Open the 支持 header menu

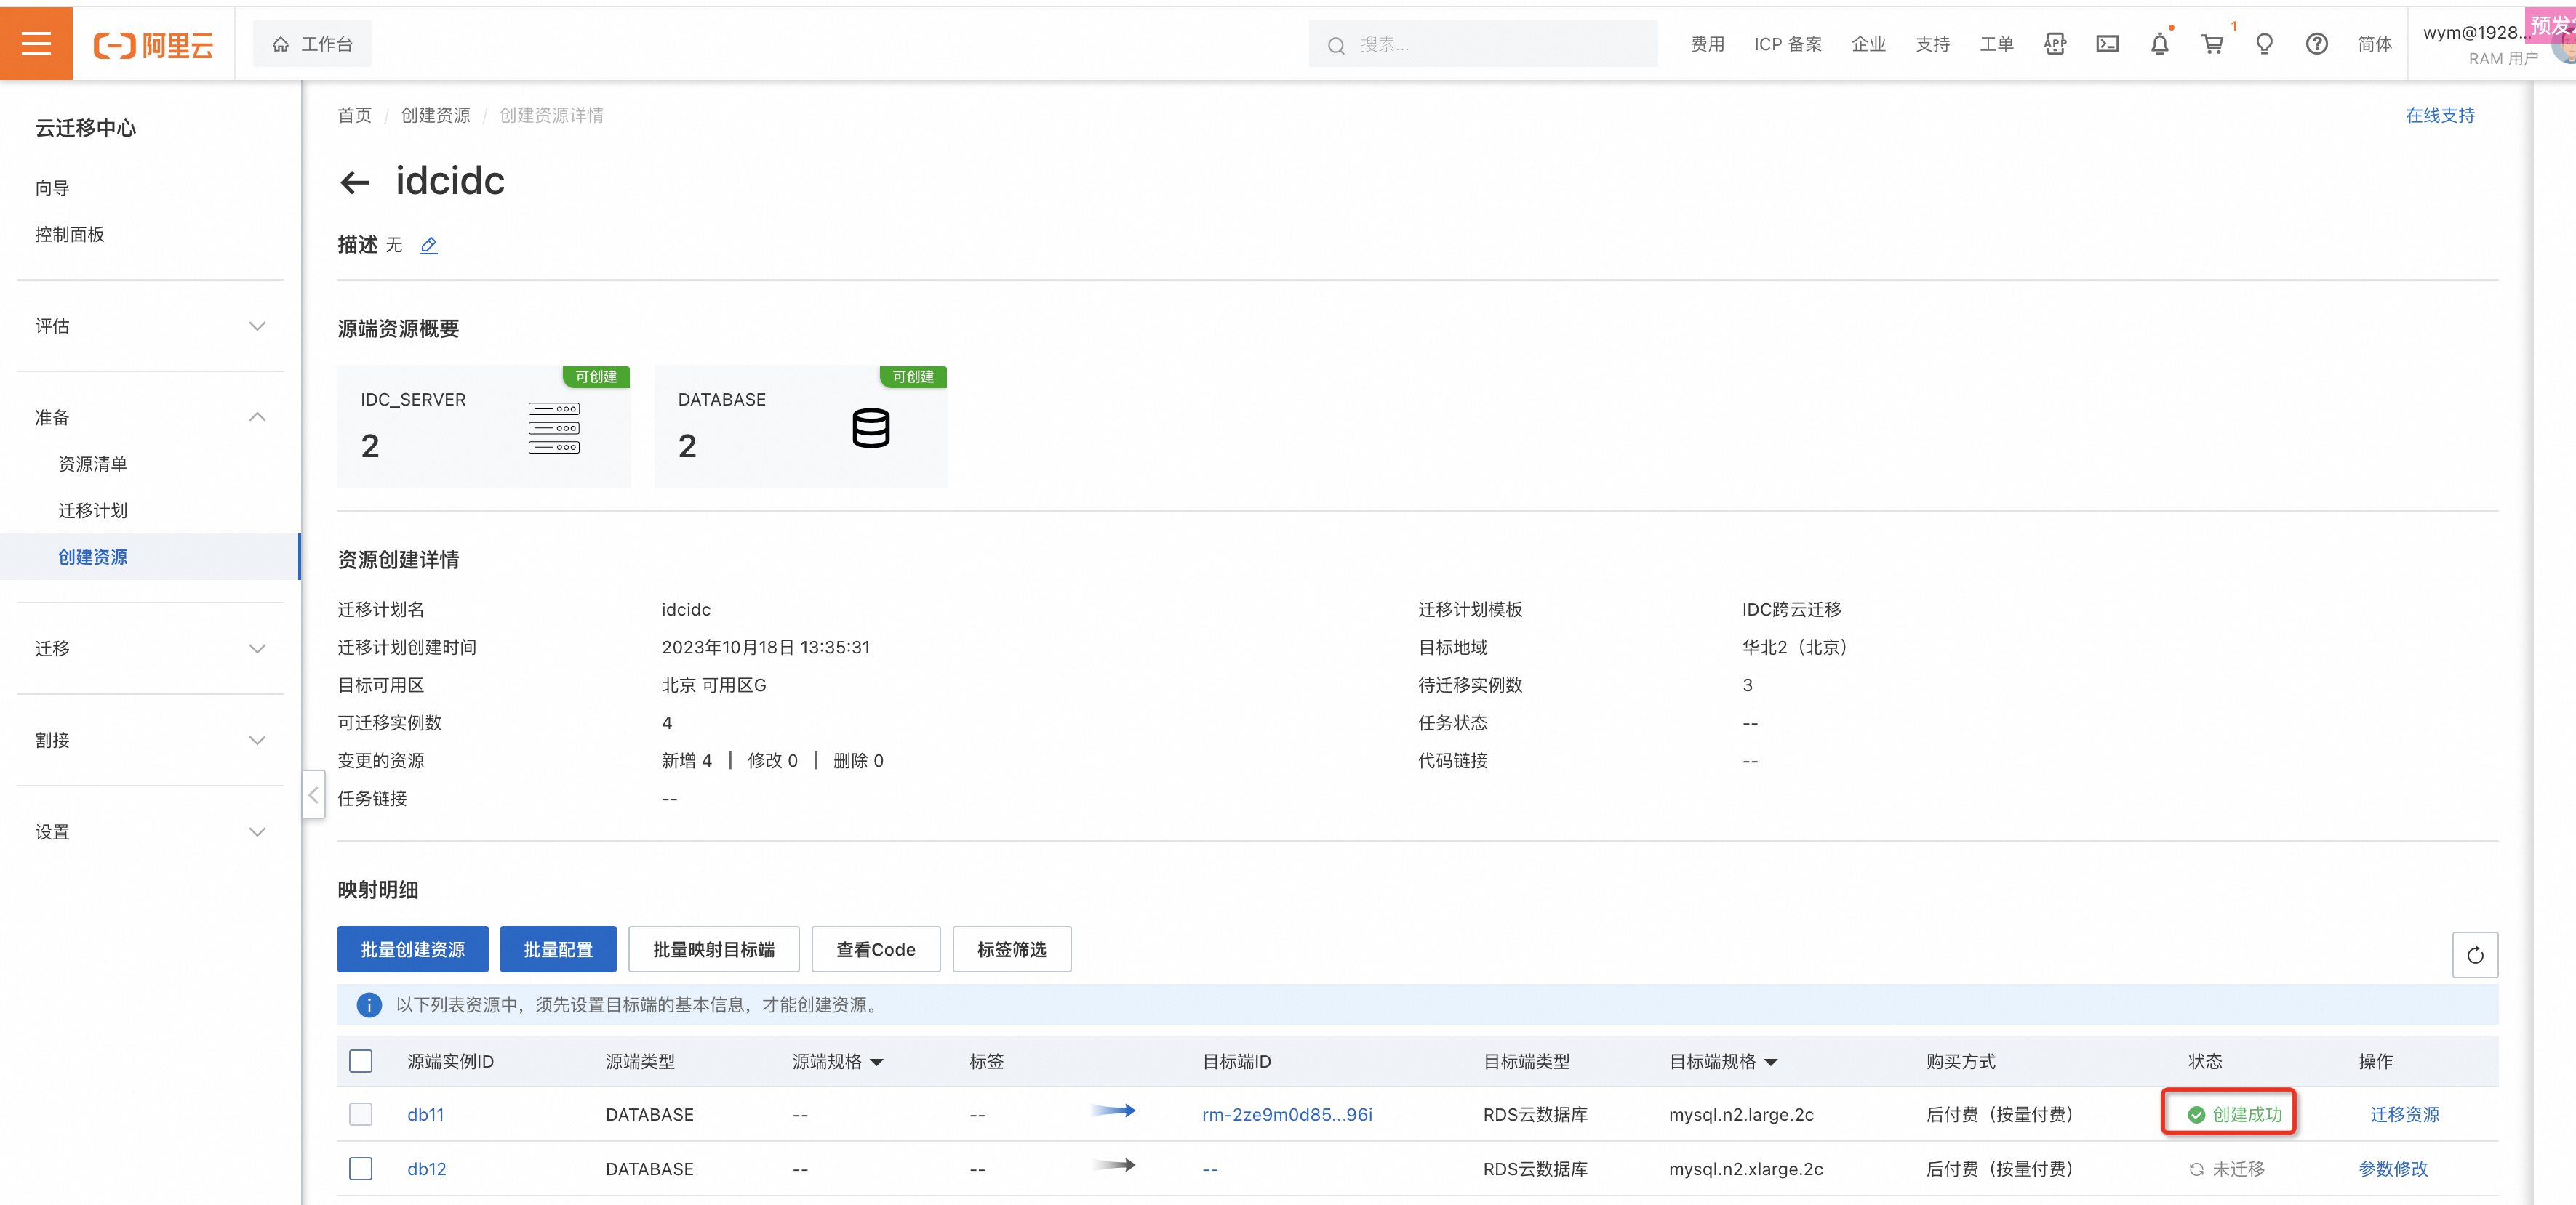(x=1932, y=44)
